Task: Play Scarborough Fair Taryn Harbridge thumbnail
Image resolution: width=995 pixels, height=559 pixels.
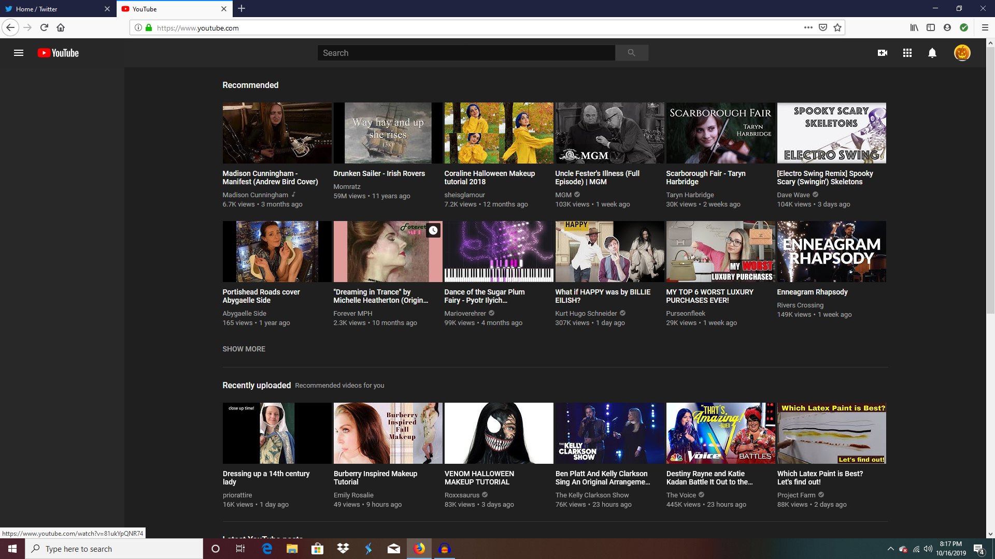Action: pyautogui.click(x=720, y=133)
